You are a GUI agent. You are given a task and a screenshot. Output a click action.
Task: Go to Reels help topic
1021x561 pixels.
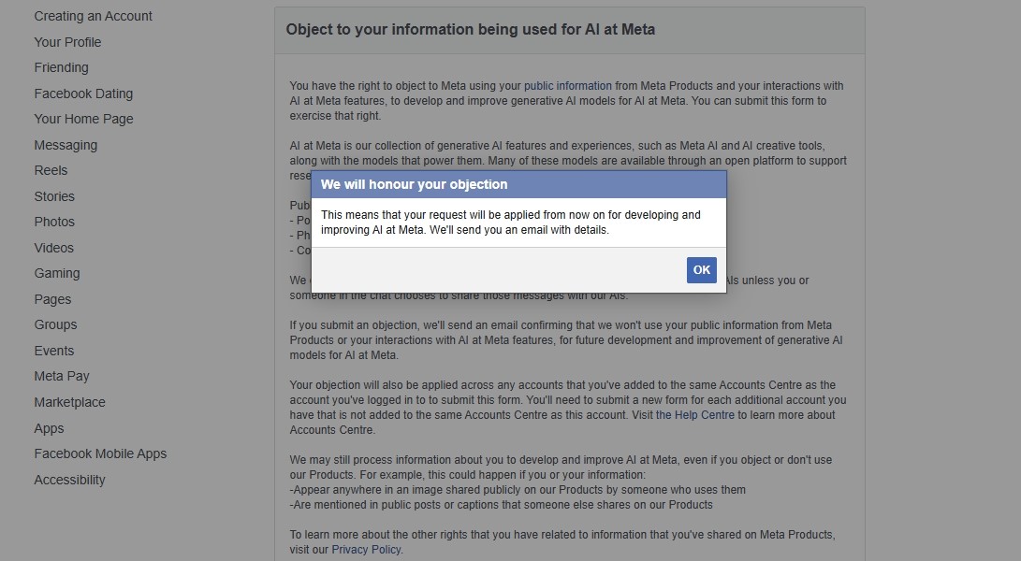[51, 170]
